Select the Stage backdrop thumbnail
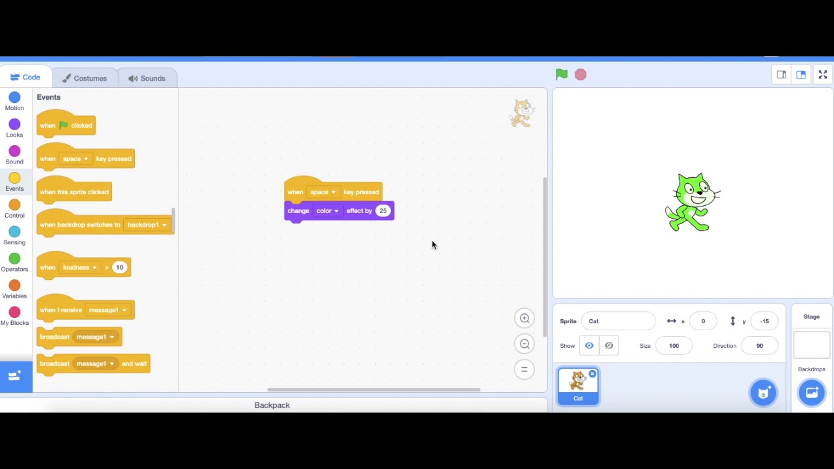Image resolution: width=834 pixels, height=469 pixels. [x=812, y=345]
